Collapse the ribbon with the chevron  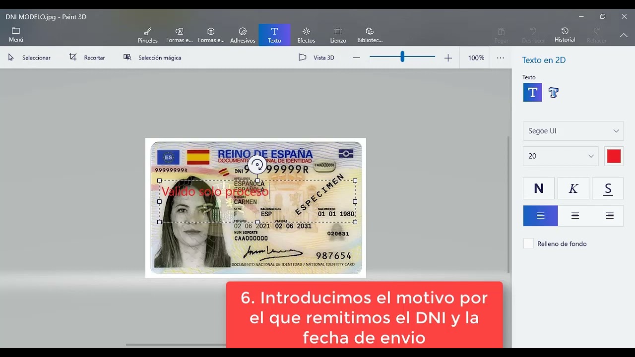(x=624, y=35)
